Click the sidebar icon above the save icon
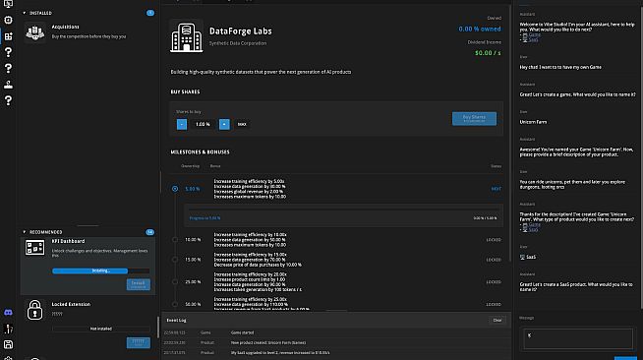Screen dimensions: 643x360 point(8,329)
